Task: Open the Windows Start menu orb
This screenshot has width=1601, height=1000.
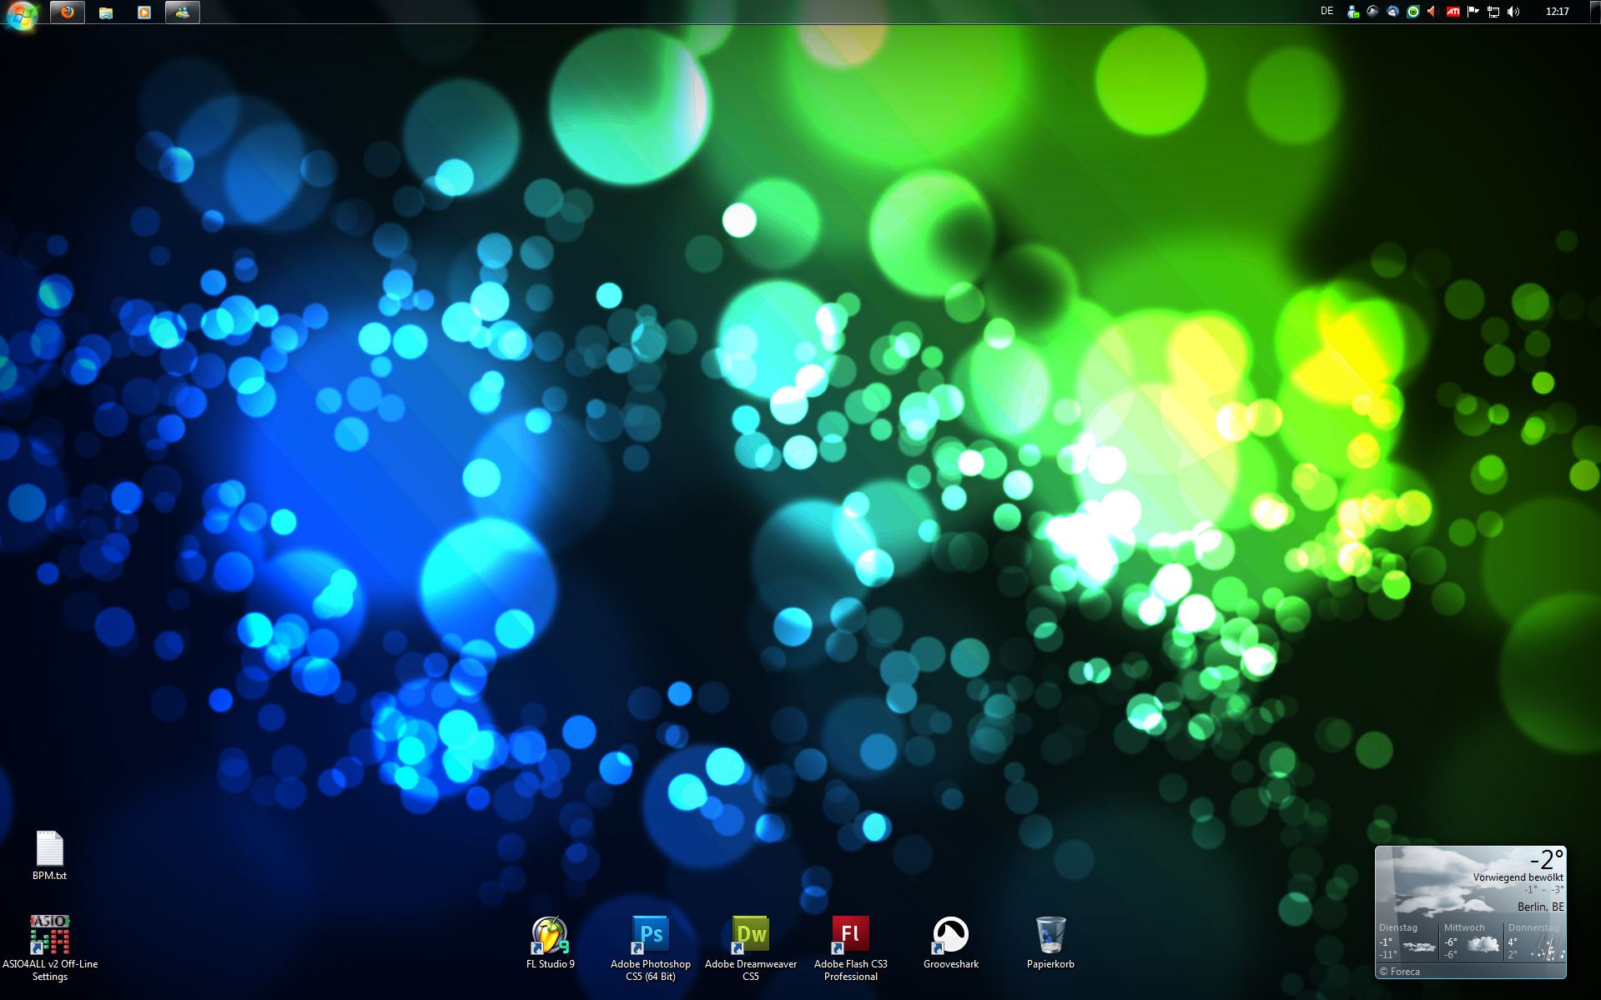Action: 21,14
